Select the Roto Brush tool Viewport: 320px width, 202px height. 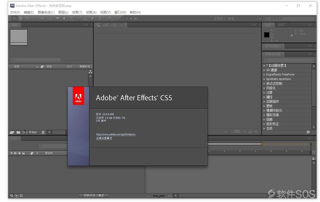101,18
